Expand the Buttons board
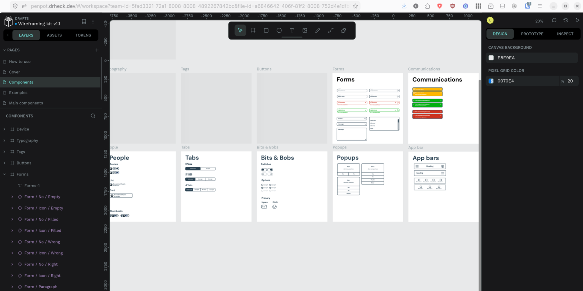 pos(5,163)
